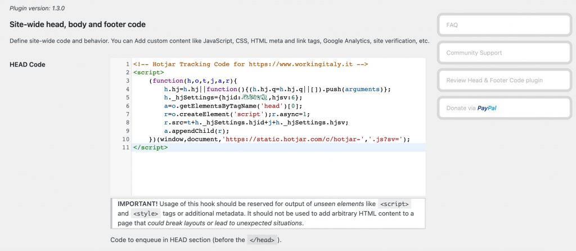Click the Define site-wide code description text
This screenshot has width=576, height=251.
(x=219, y=41)
